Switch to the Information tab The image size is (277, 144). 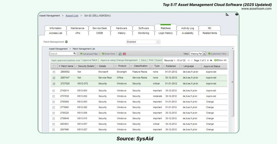pyautogui.click(x=55, y=28)
